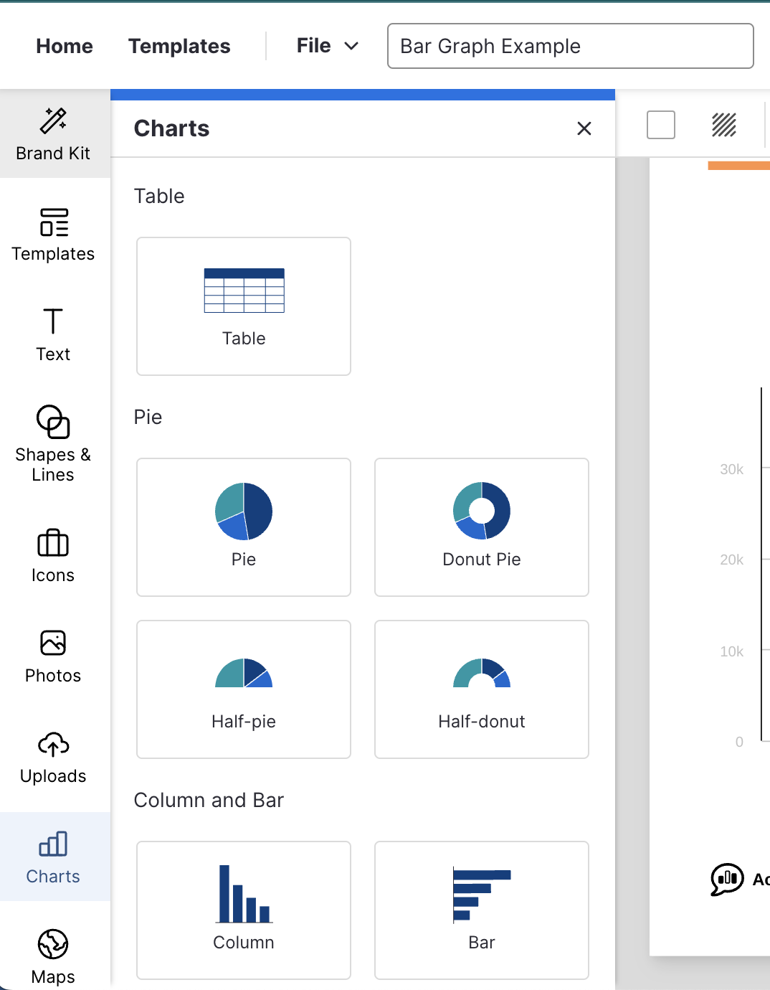Insert a Half-donut chart
Screen dimensions: 770x990
(481, 689)
